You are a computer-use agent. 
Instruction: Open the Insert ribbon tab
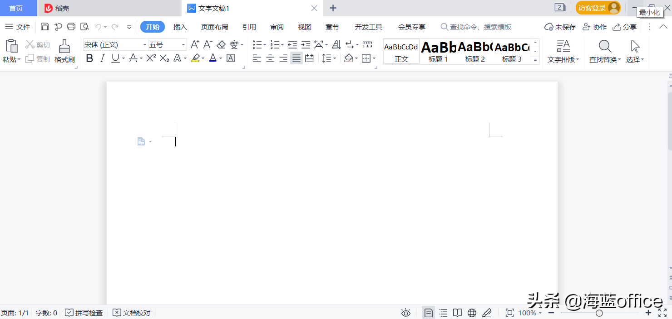click(180, 27)
